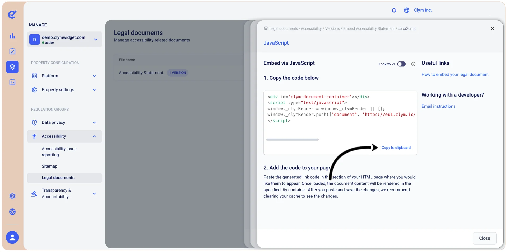
Task: Click Clym Inc. account name
Action: coord(423,10)
